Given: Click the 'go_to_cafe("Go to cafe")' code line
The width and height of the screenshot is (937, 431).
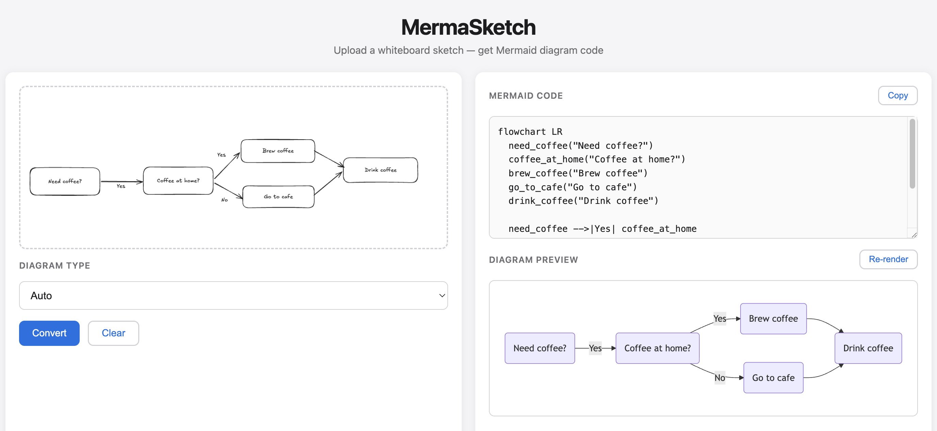Looking at the screenshot, I should (573, 187).
